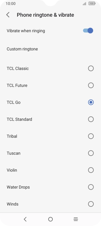Screen dimensions: 101x226
Task: Select Tribal ringtone radio button
Action: [91, 136]
